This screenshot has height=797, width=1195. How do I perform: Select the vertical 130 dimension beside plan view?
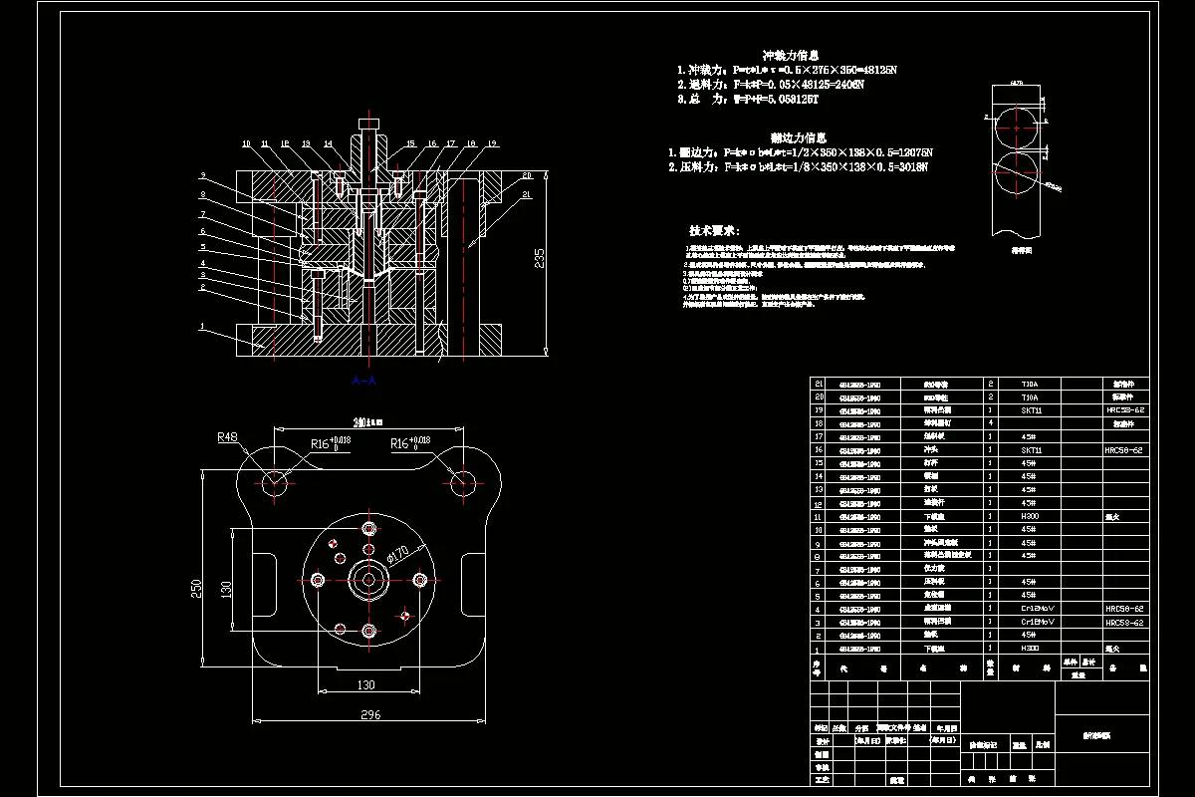[x=226, y=589]
